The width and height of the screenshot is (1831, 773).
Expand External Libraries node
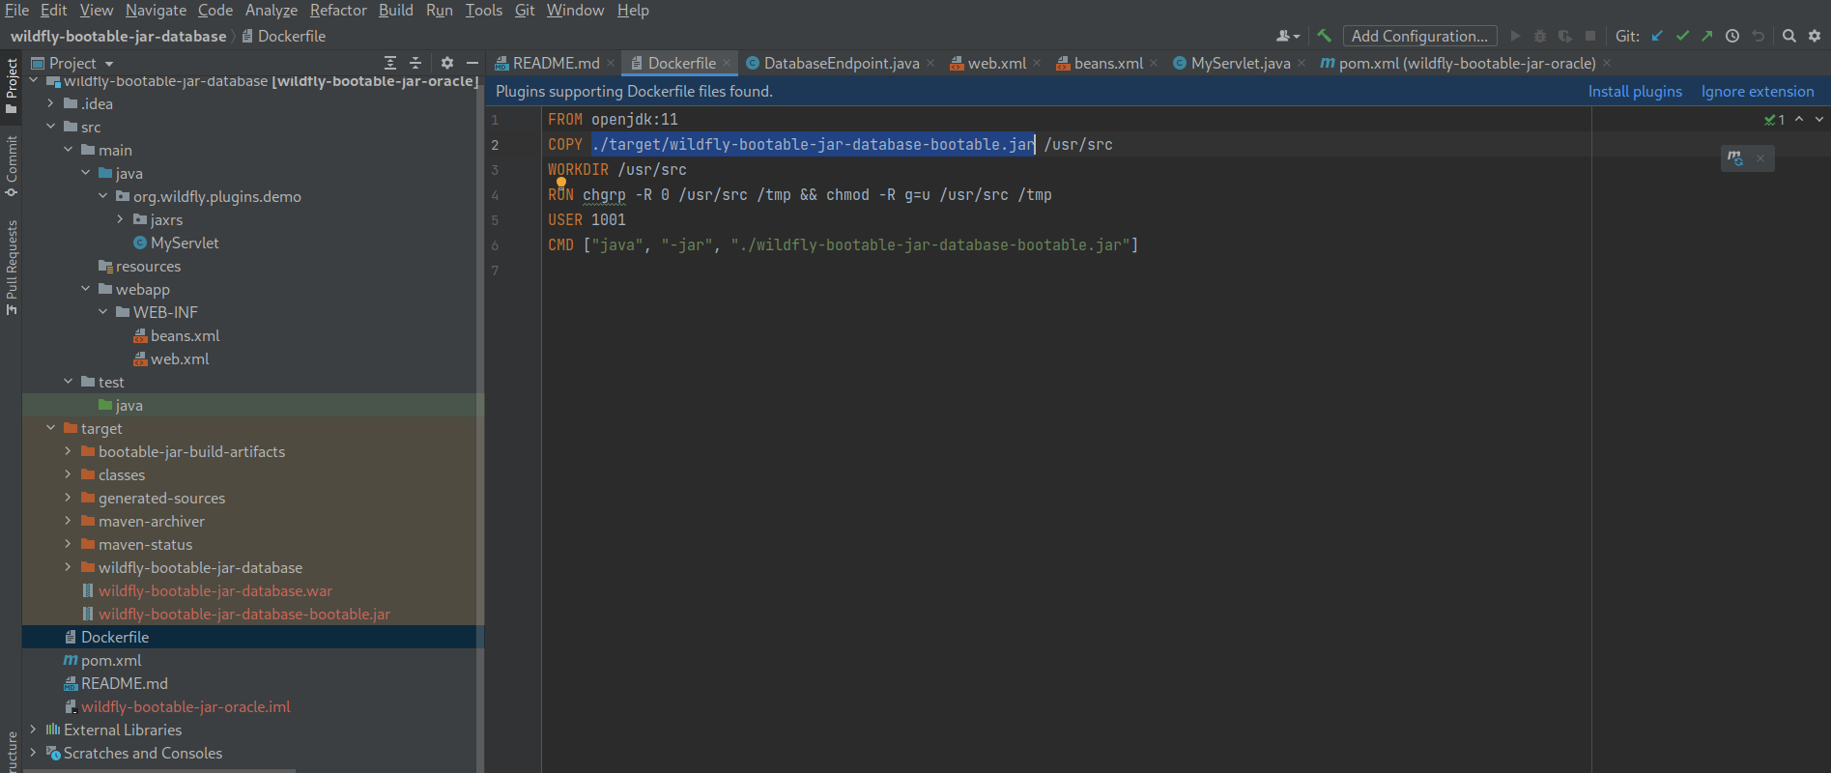tap(34, 730)
